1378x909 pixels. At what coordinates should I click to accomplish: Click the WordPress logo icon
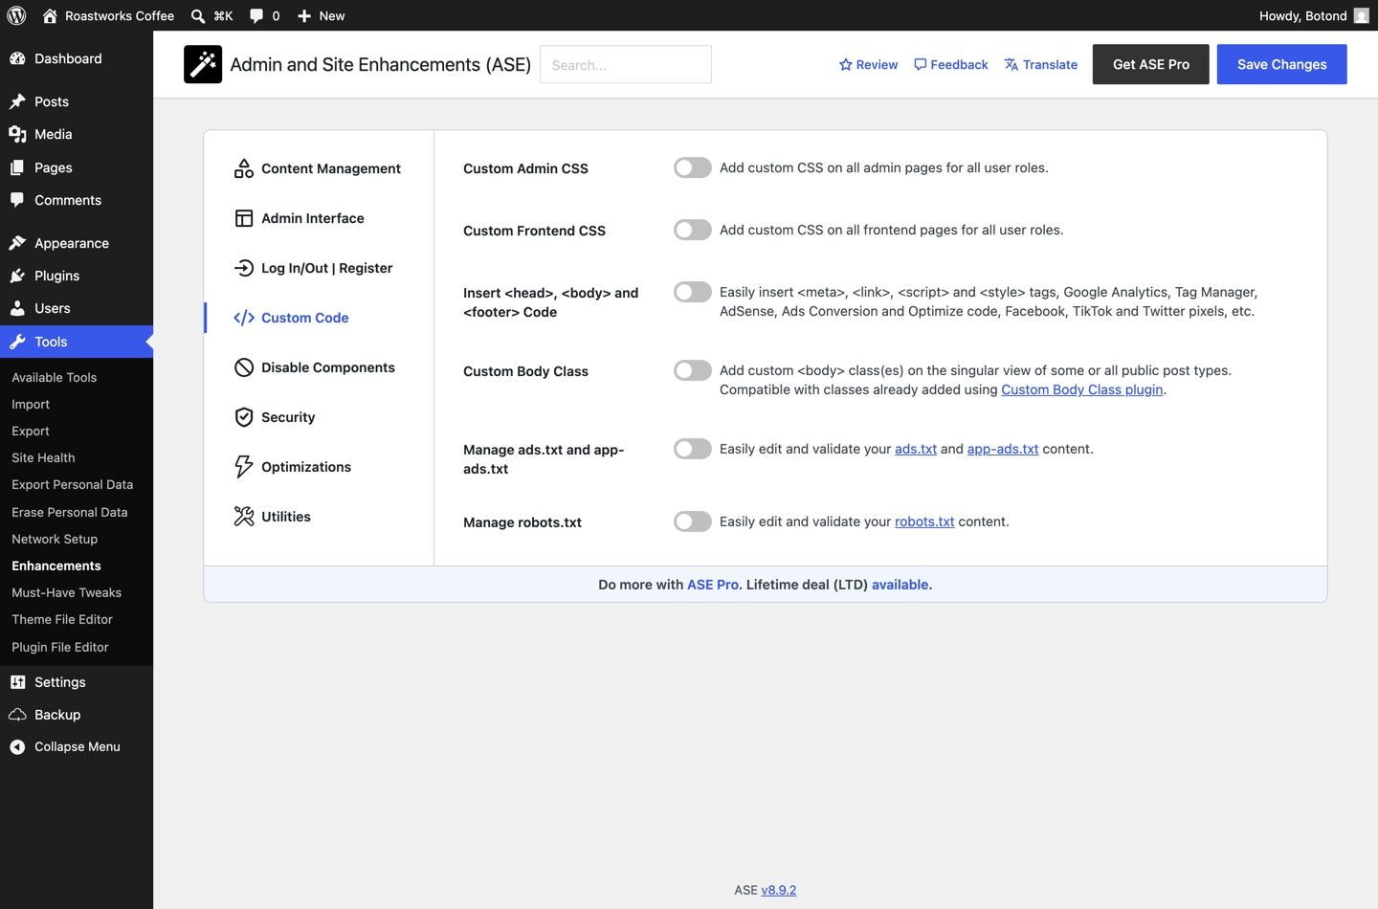[16, 15]
